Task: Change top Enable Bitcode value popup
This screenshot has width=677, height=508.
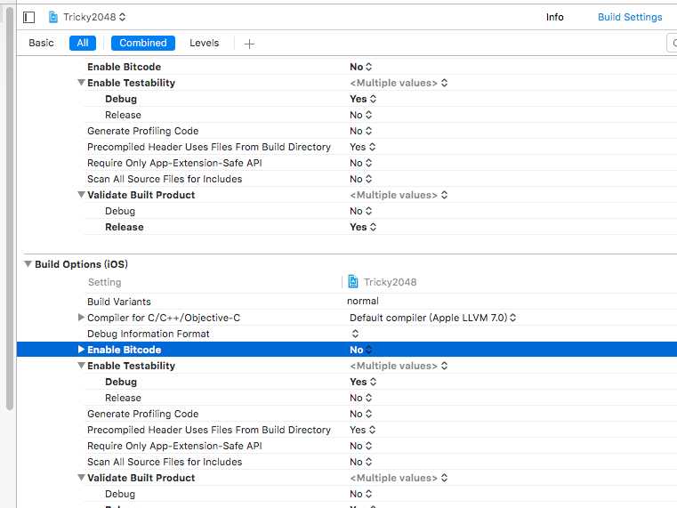Action: [x=361, y=67]
